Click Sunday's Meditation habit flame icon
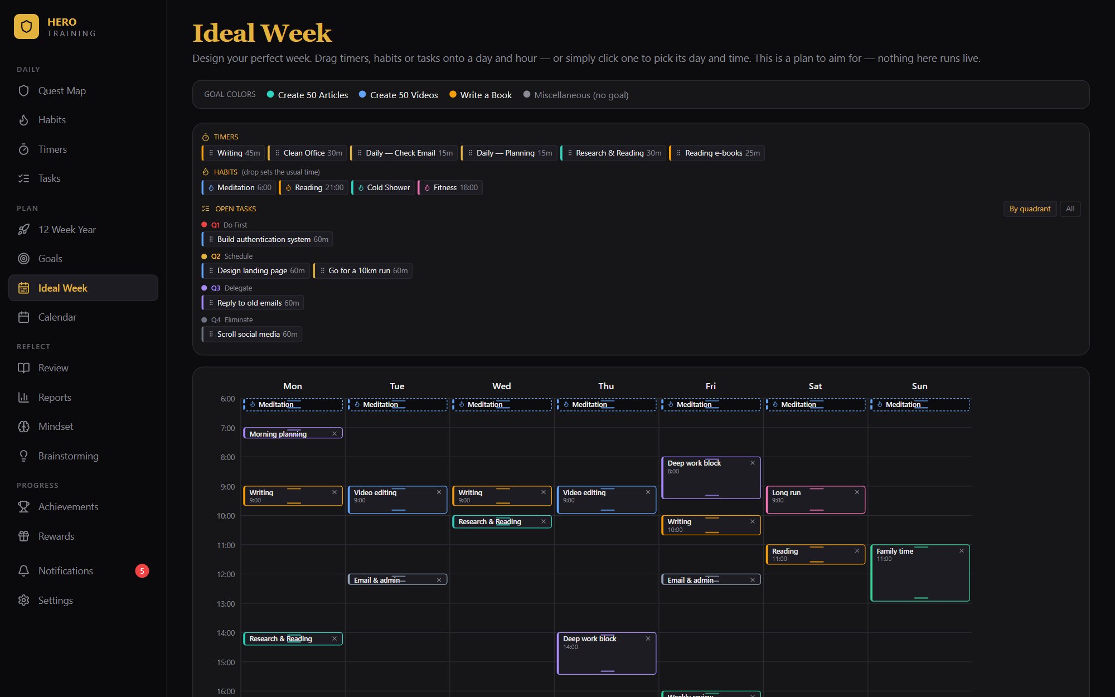Image resolution: width=1115 pixels, height=697 pixels. click(x=880, y=404)
